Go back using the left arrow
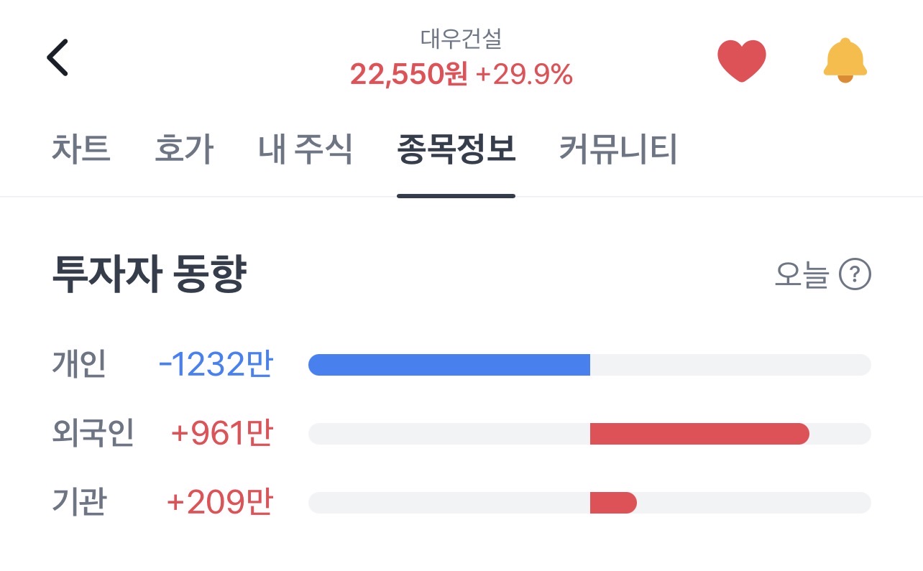923x571 pixels. click(58, 57)
